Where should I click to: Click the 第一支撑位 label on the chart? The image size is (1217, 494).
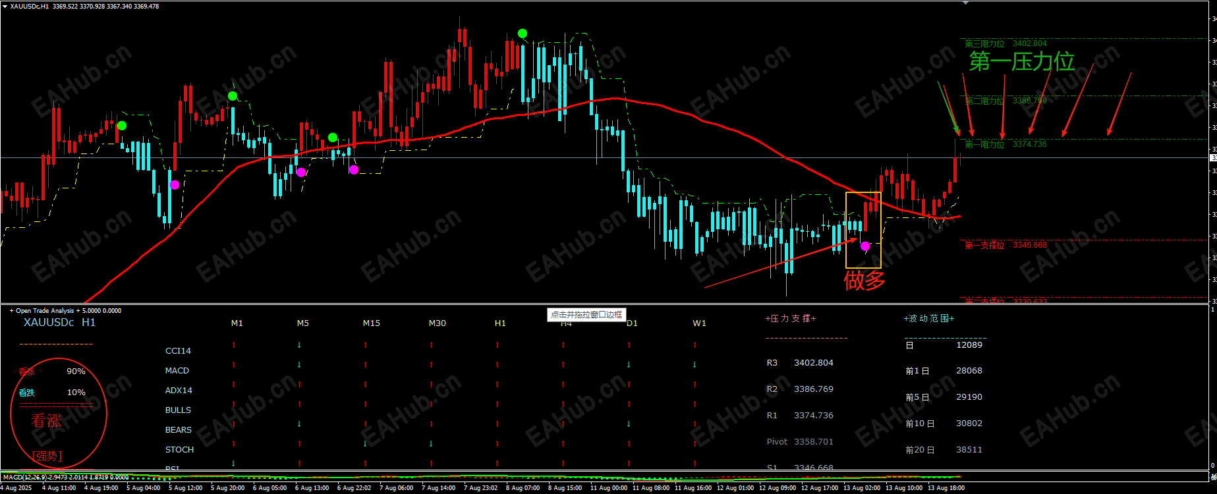[x=985, y=245]
